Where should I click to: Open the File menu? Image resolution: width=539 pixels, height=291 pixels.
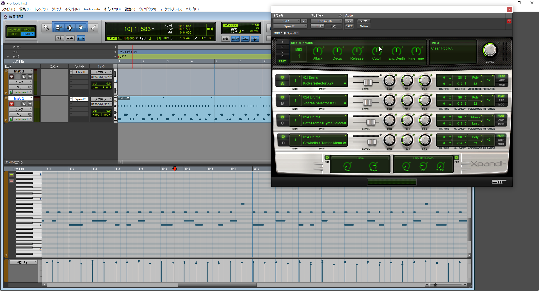pos(8,9)
